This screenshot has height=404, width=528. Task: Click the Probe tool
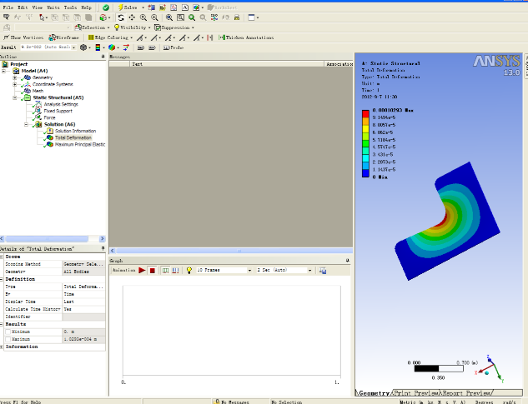(x=173, y=47)
